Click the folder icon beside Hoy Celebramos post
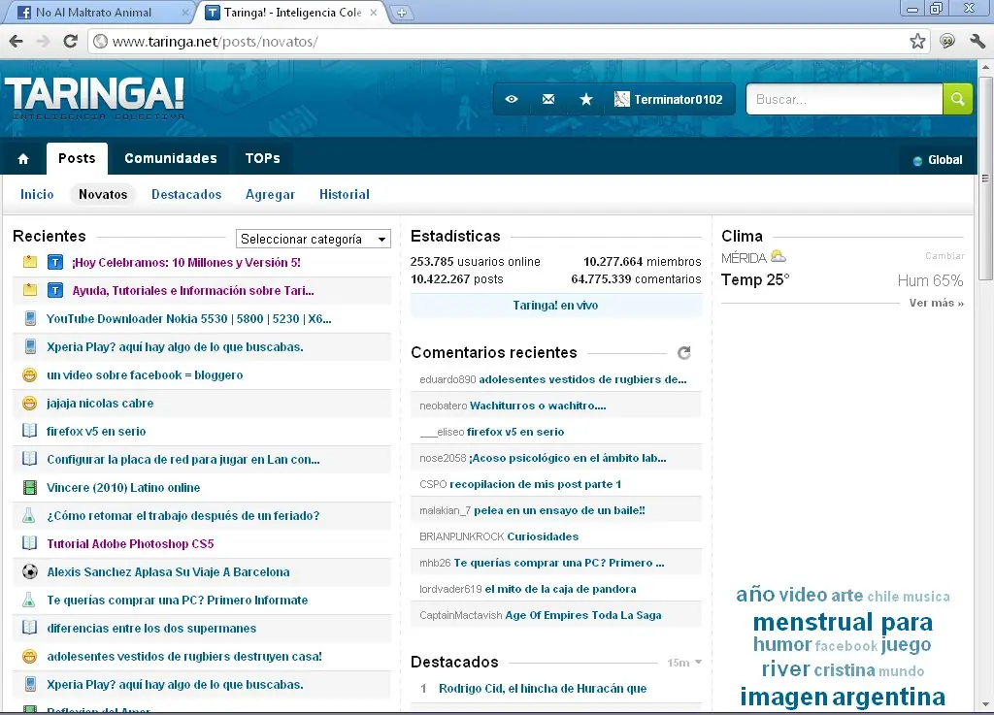Screen dimensions: 994x715 pos(30,262)
